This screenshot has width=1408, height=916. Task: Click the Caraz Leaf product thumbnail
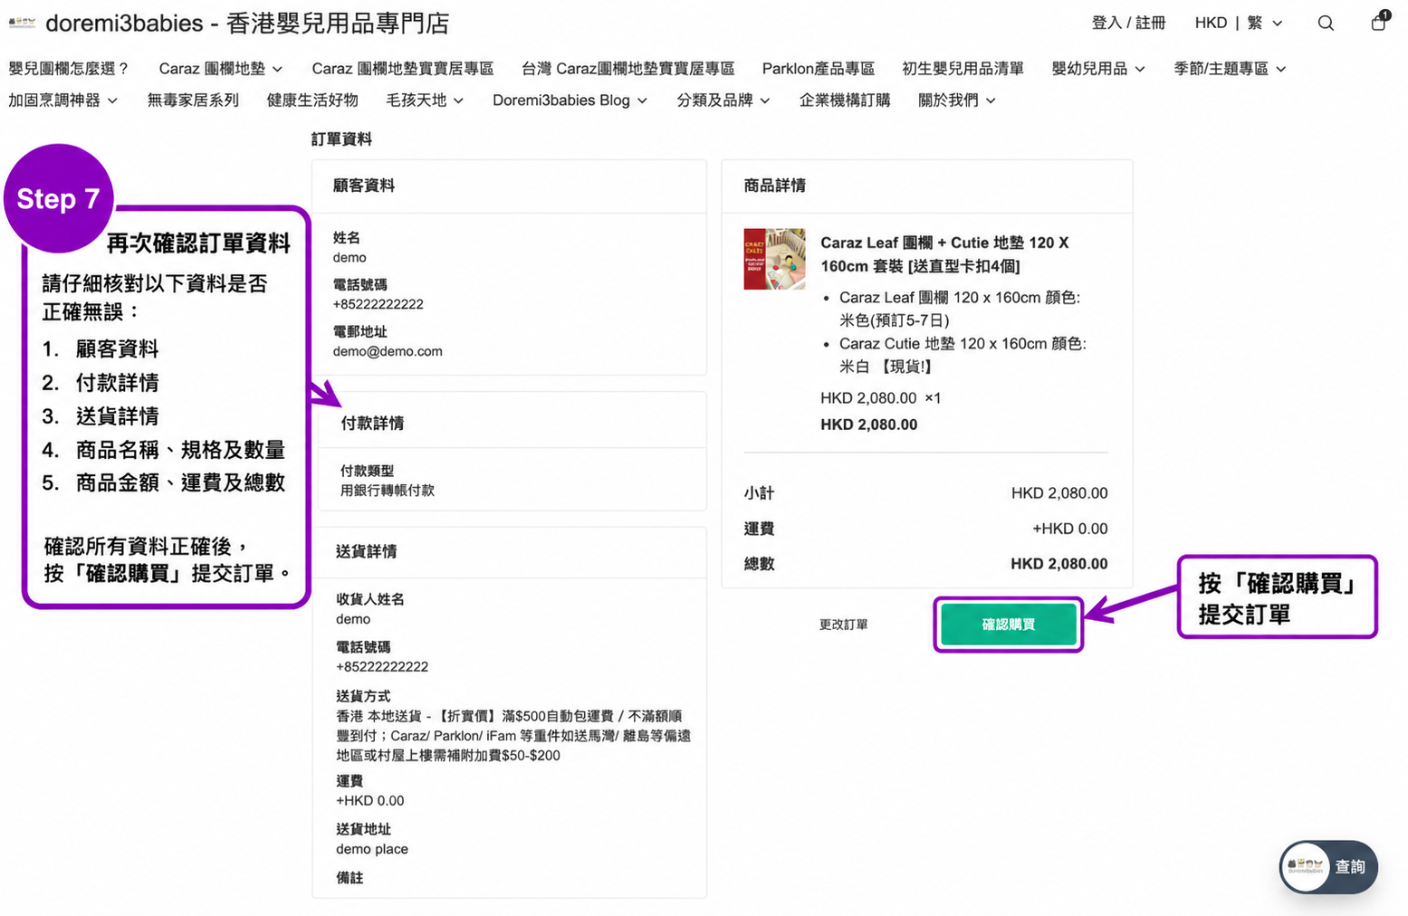pos(774,259)
